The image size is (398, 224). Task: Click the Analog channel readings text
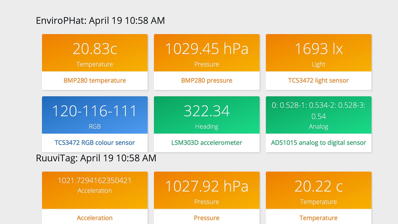point(318,111)
